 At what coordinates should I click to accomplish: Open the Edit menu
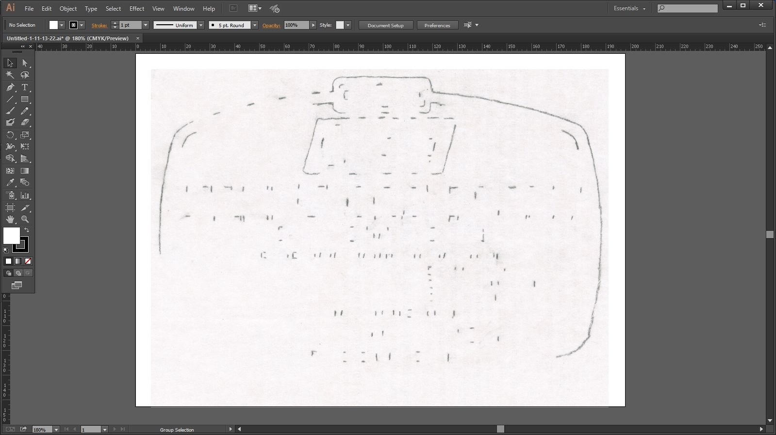pos(47,8)
